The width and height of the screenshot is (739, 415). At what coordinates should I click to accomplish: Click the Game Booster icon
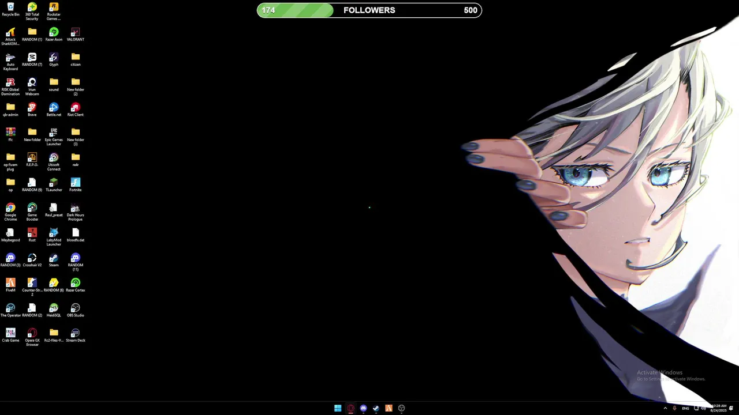(32, 212)
